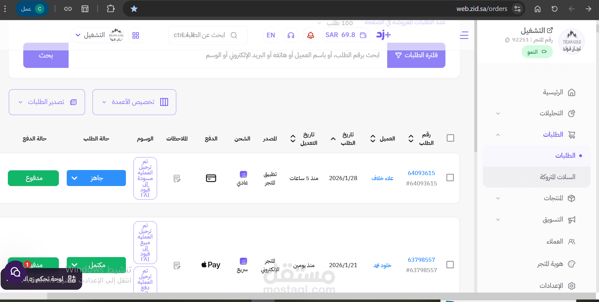Click the card payment icon for order 64093615
The height and width of the screenshot is (302, 599).
click(211, 178)
